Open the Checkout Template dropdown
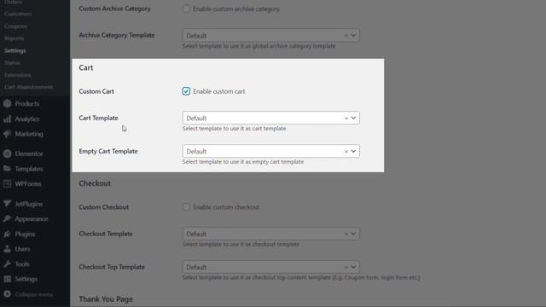 [x=271, y=234]
